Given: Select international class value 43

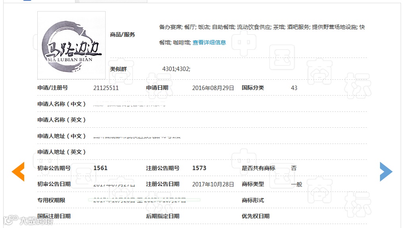Looking at the screenshot, I should coord(294,88).
